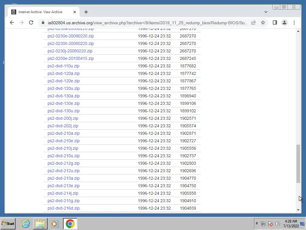Open ps2-dvd-213e.zip link
Image resolution: width=306 pixels, height=230 pixels.
tap(63, 186)
